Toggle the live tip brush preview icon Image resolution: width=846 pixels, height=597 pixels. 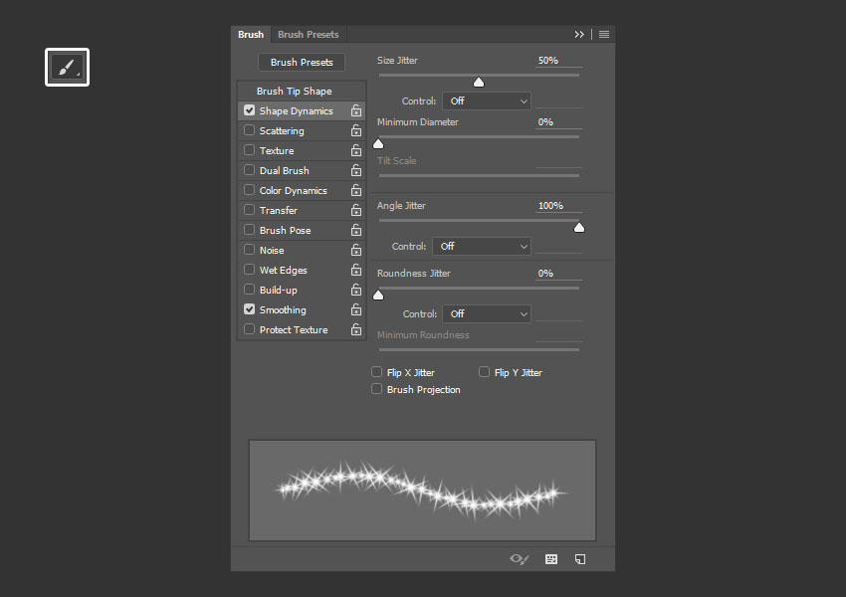click(519, 559)
